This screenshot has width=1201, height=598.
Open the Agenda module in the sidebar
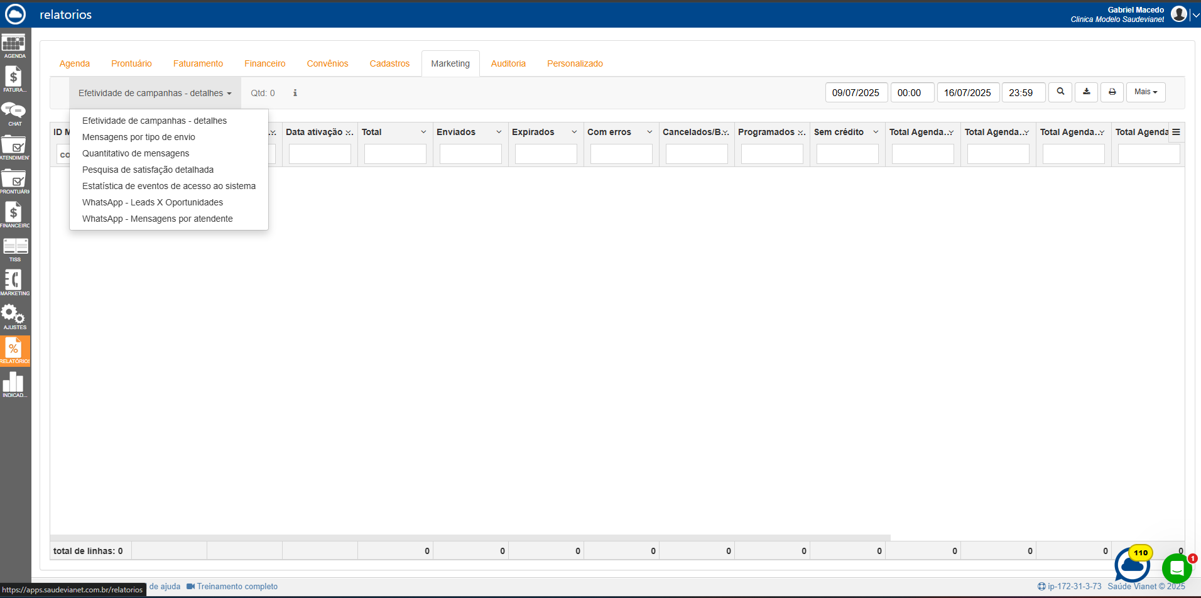(14, 46)
